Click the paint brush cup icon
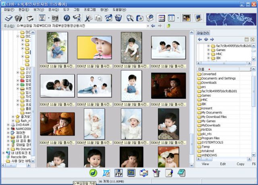Screen dimensions: 258x185 pyautogui.click(x=156, y=173)
